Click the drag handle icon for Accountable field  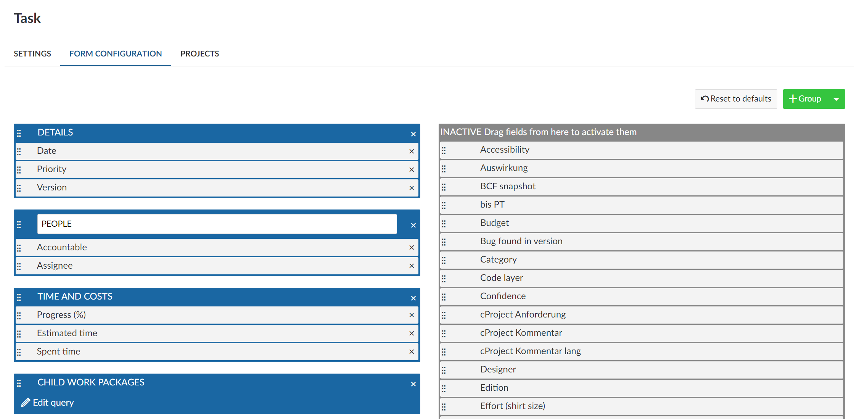[19, 247]
